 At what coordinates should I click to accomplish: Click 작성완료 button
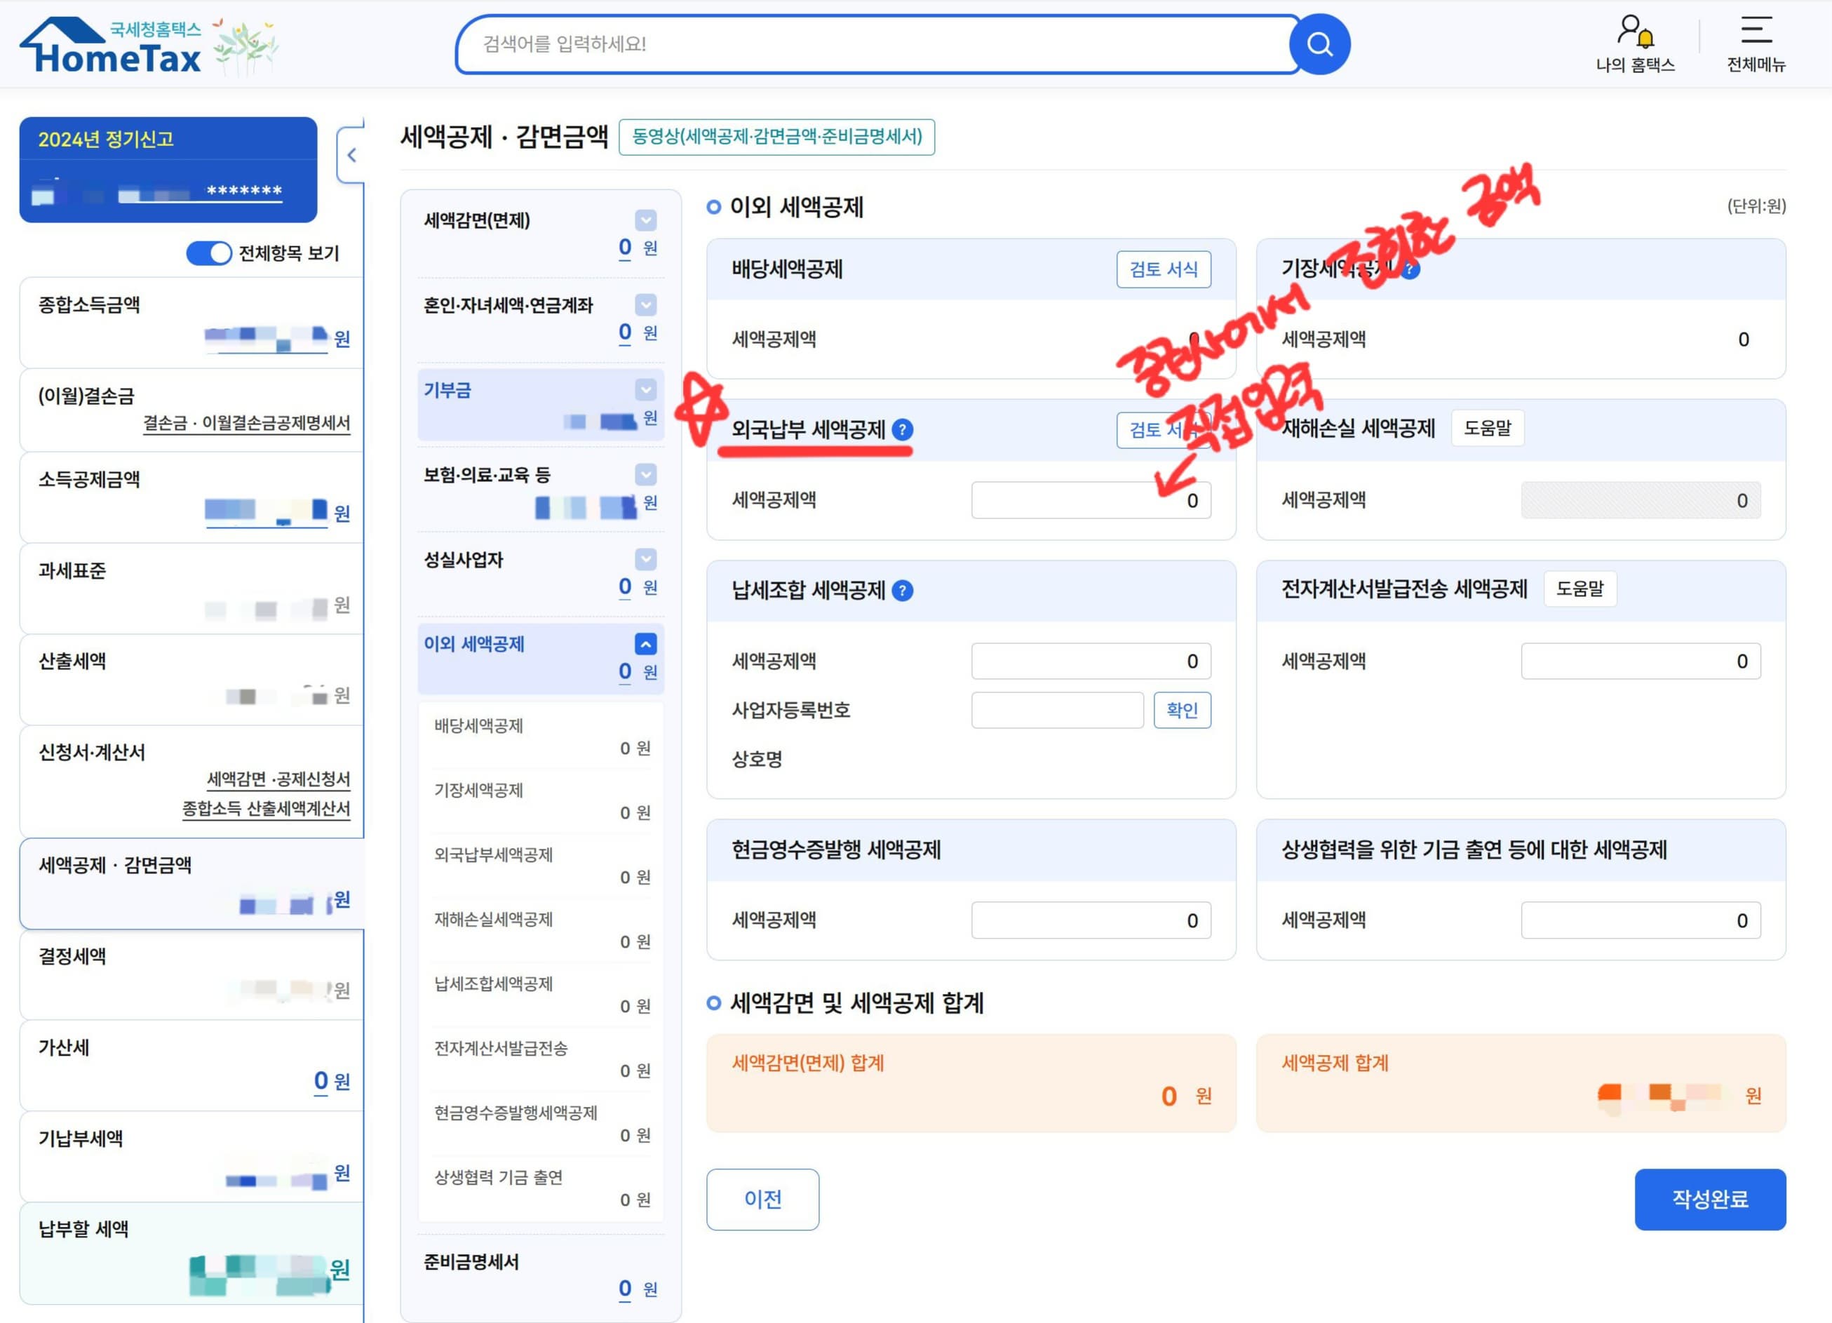click(1709, 1199)
